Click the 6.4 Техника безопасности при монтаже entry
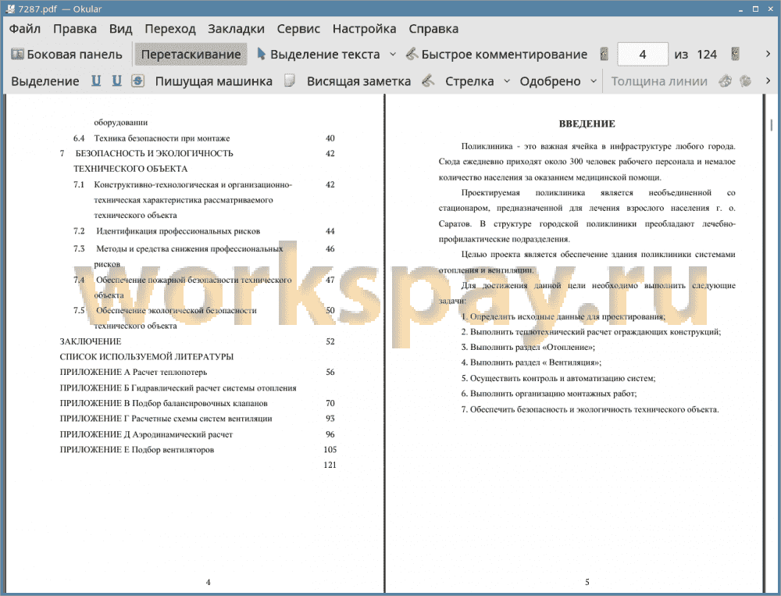 pyautogui.click(x=152, y=138)
